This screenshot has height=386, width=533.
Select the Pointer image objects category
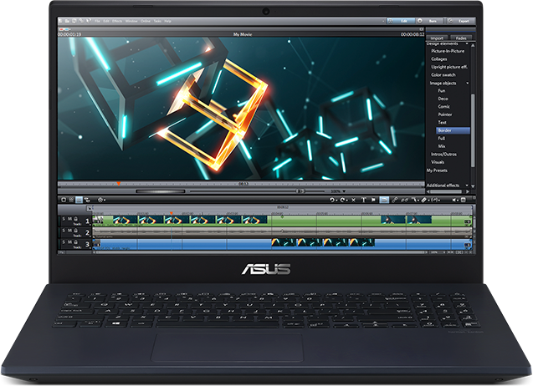pos(444,114)
